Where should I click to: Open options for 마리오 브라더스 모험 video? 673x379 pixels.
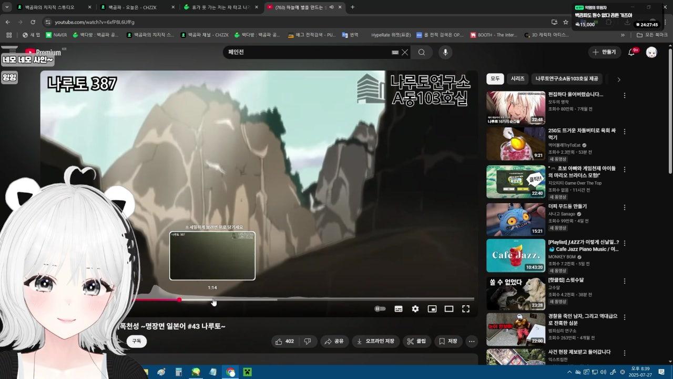[625, 169]
